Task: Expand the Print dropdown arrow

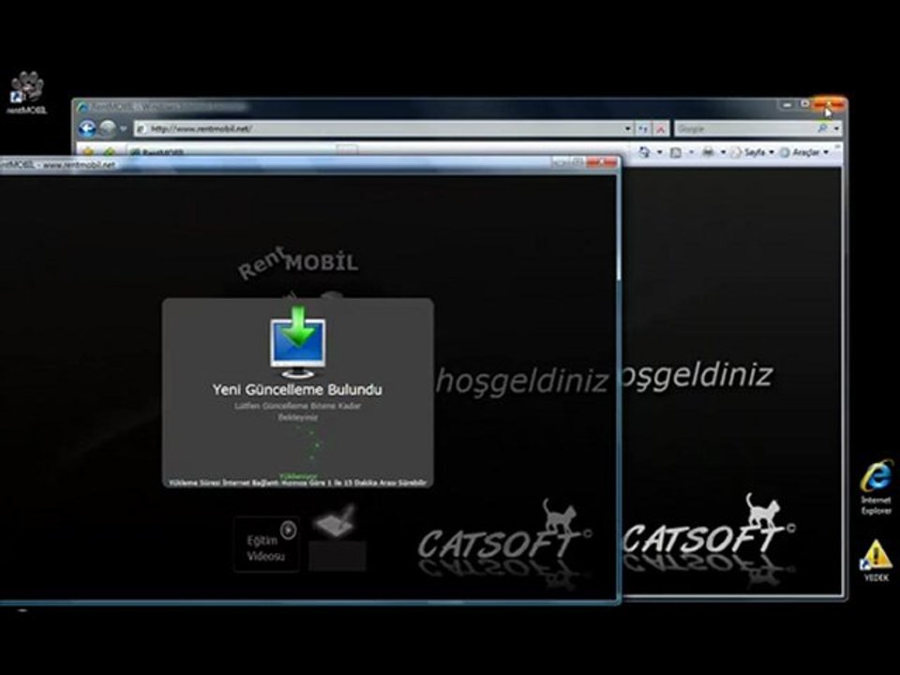Action: pyautogui.click(x=723, y=152)
